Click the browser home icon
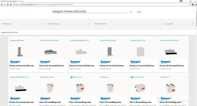The image size is (197, 106). (x=11, y=4)
